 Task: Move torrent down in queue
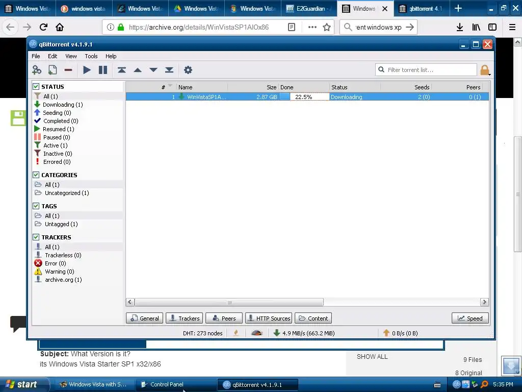click(x=153, y=70)
